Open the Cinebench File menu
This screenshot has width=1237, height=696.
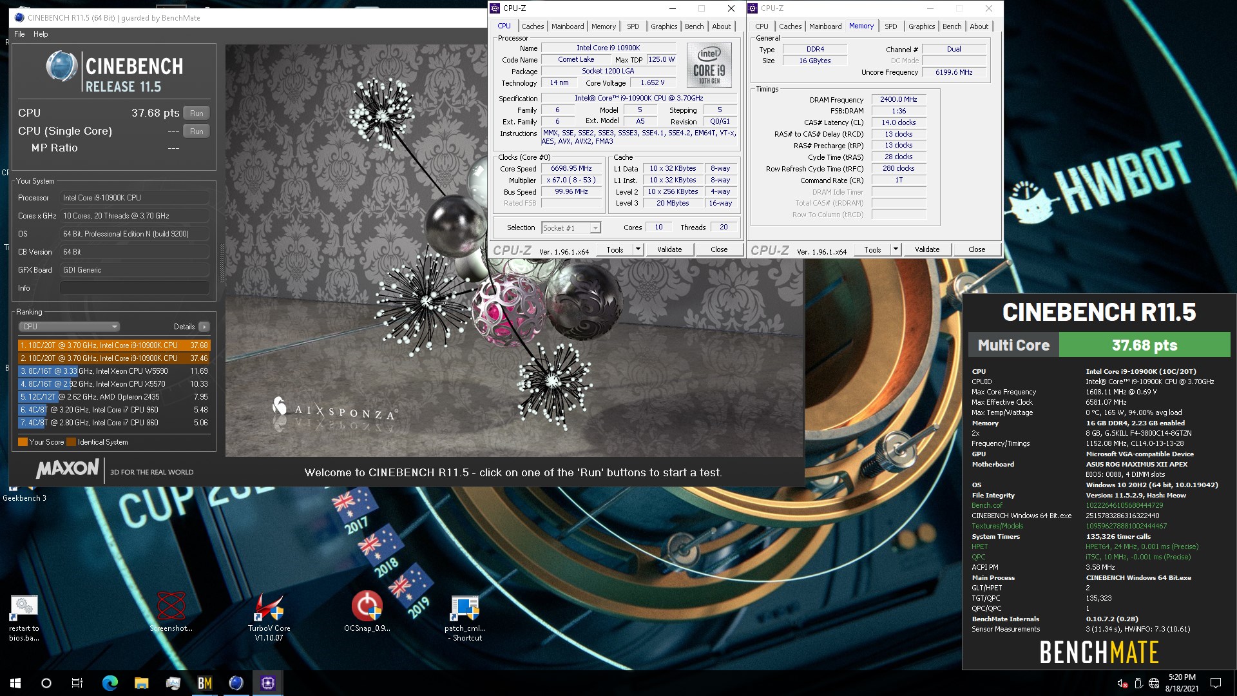coord(19,34)
